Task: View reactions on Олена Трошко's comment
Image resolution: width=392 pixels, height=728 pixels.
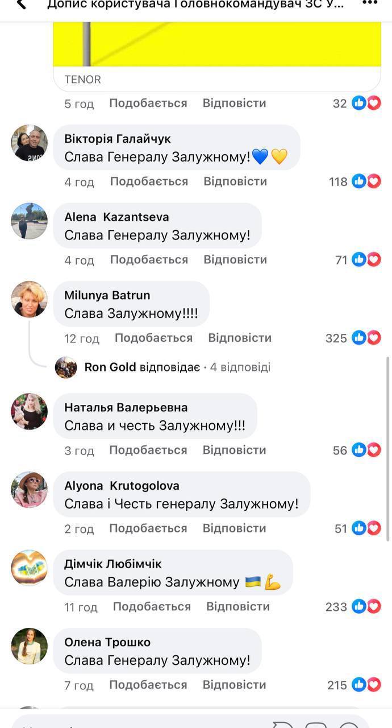Action: (354, 685)
